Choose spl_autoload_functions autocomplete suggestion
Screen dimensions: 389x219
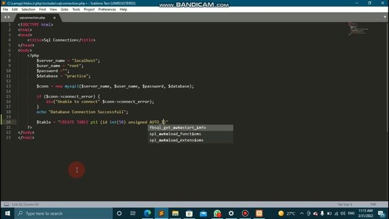click(190, 134)
